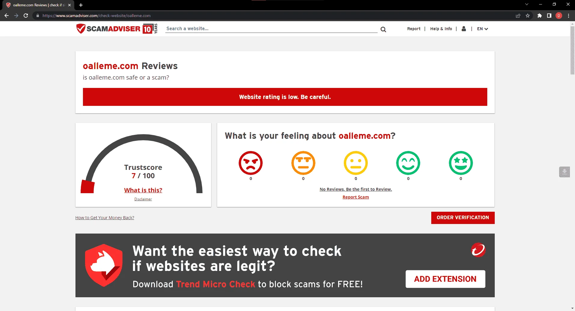Expand the EN language dropdown
The width and height of the screenshot is (575, 311).
tap(482, 29)
